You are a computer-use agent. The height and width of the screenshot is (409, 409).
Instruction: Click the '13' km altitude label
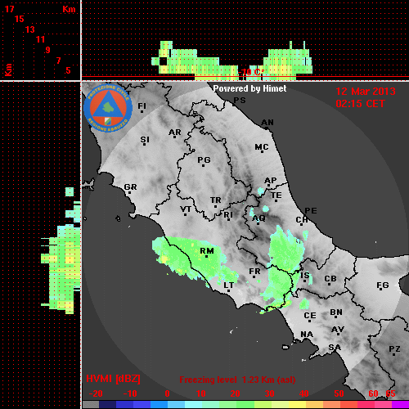(30, 29)
